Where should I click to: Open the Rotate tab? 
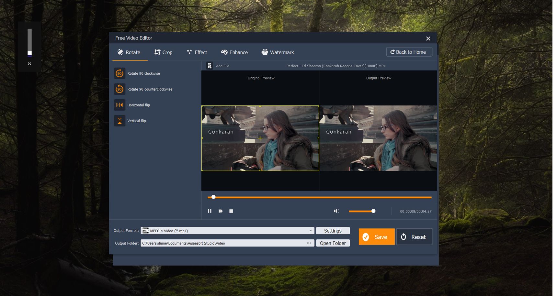click(x=129, y=52)
